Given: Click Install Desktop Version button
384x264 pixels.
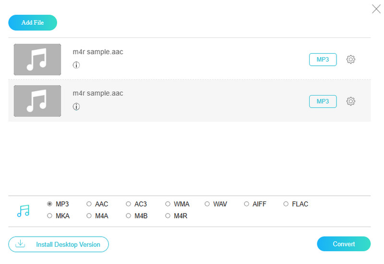Looking at the screenshot, I should [59, 244].
